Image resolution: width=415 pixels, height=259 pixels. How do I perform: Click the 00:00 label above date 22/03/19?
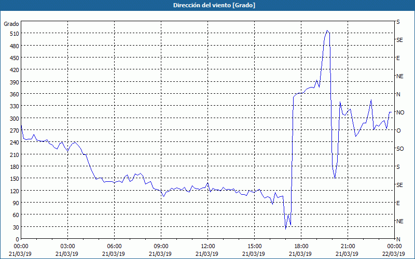(x=394, y=247)
